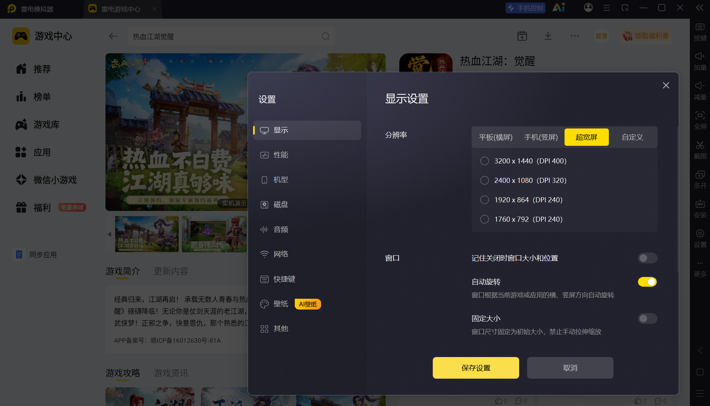The image size is (710, 406).
Task: Click the 热血江湖觉醒 search input field
Action: [231, 36]
